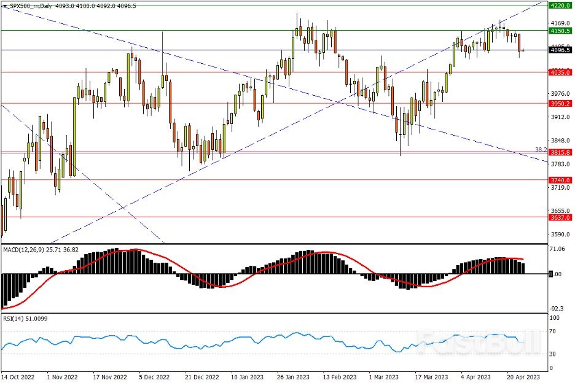This screenshot has height=383, width=575.
Task: Select the 14 Oct 2022 date label
Action: click(17, 376)
